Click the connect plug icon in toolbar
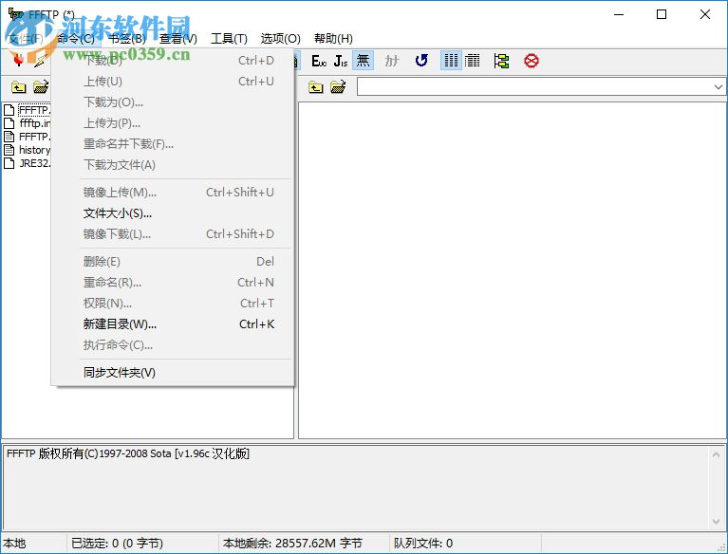 pyautogui.click(x=19, y=61)
